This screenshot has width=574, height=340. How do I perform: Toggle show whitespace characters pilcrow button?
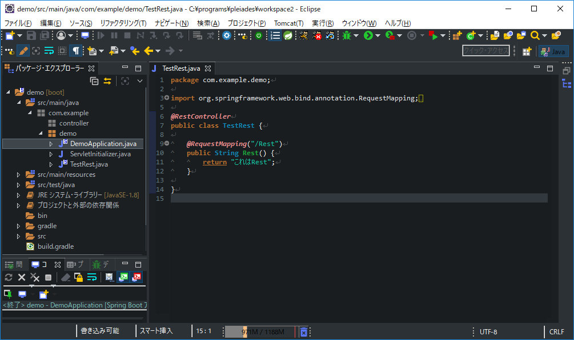(x=76, y=51)
